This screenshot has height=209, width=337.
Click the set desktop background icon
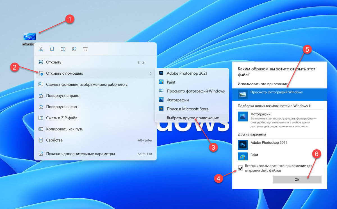pyautogui.click(x=41, y=84)
